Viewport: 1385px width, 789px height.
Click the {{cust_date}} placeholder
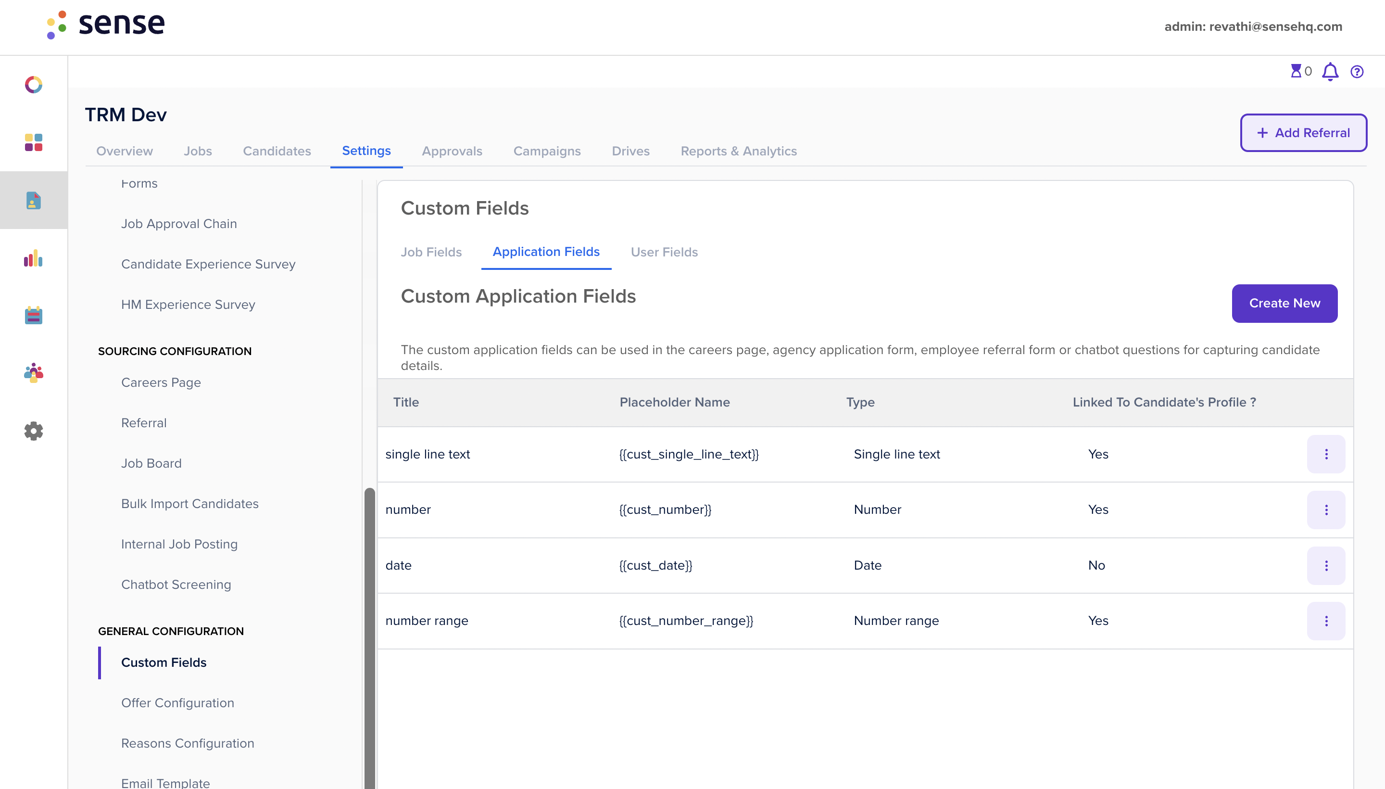point(655,566)
